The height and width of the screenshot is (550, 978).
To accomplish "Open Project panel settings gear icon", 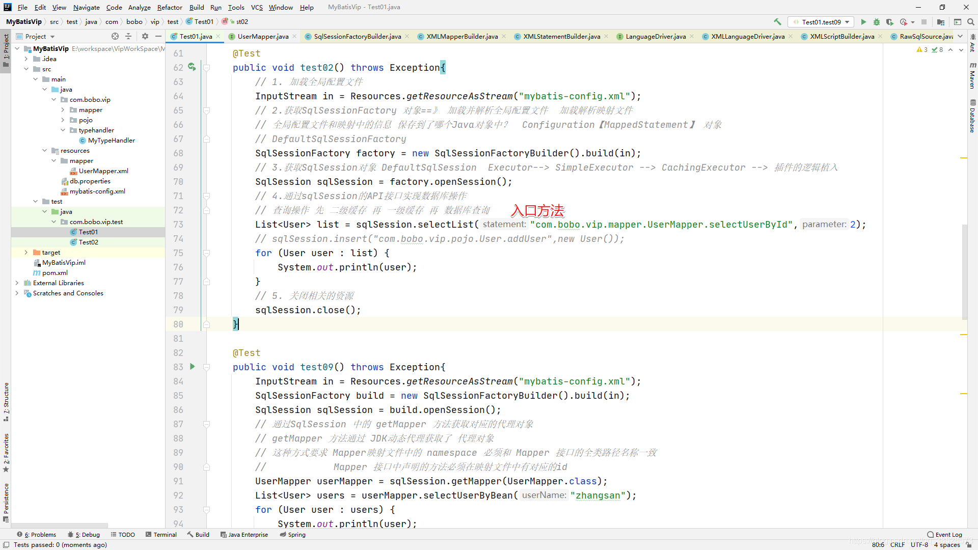I will pos(145,36).
